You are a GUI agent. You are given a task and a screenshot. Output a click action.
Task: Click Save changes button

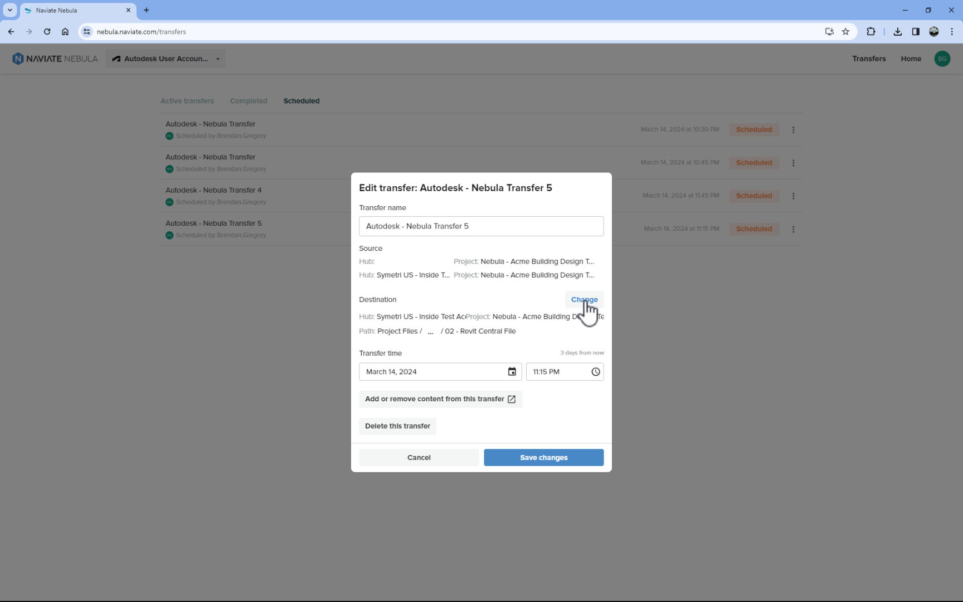click(x=544, y=458)
